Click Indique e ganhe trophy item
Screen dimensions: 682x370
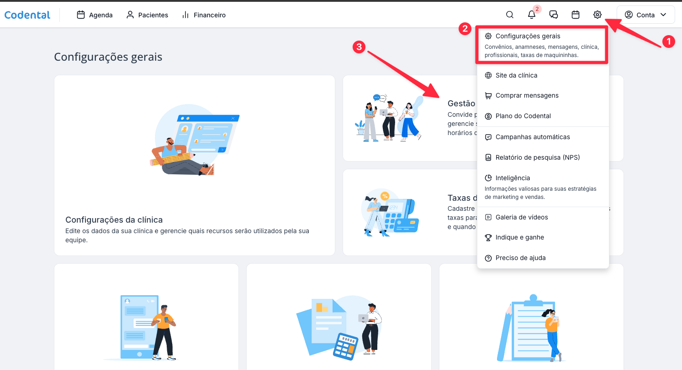coord(519,237)
